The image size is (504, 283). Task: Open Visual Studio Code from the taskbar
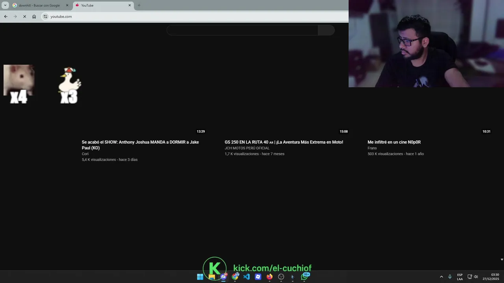(246, 277)
